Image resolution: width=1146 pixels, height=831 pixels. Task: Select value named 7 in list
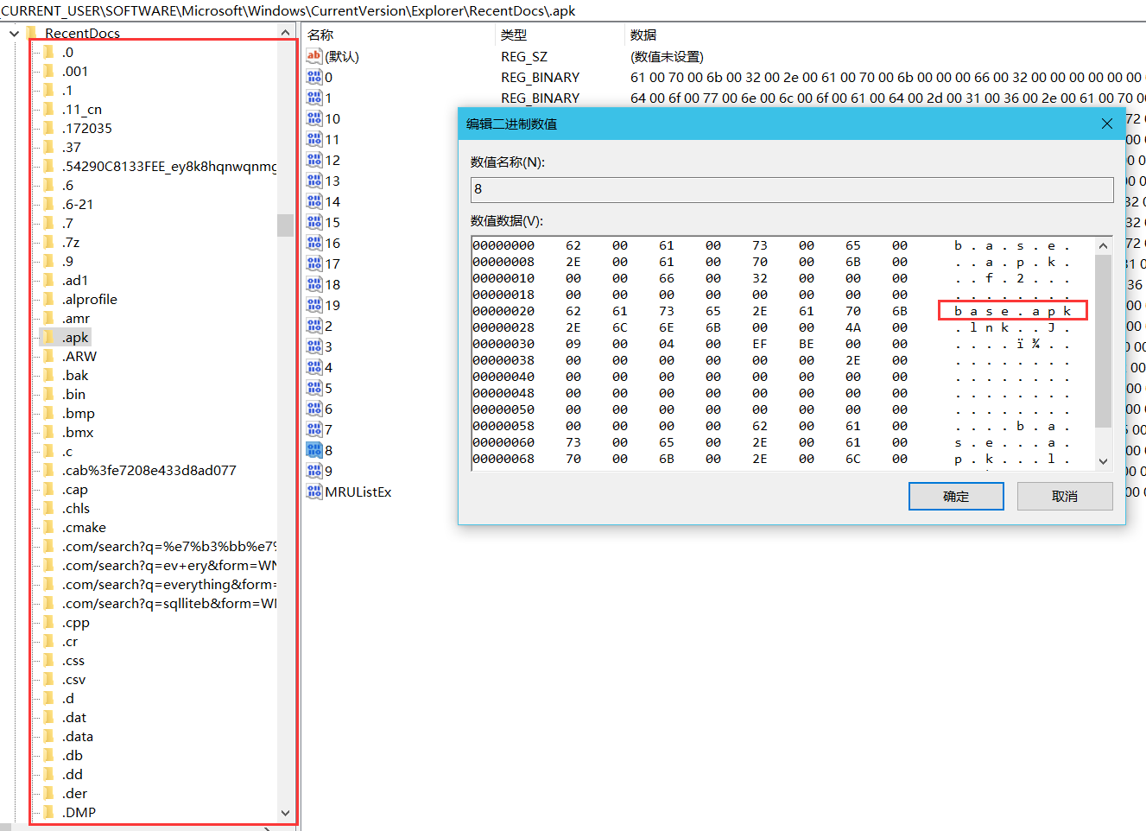[328, 429]
